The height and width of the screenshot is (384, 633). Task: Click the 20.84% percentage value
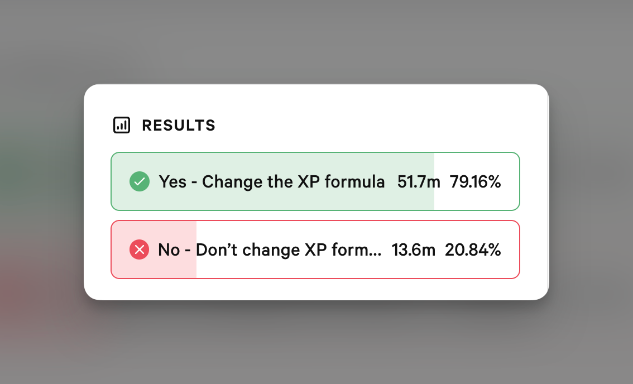point(473,249)
